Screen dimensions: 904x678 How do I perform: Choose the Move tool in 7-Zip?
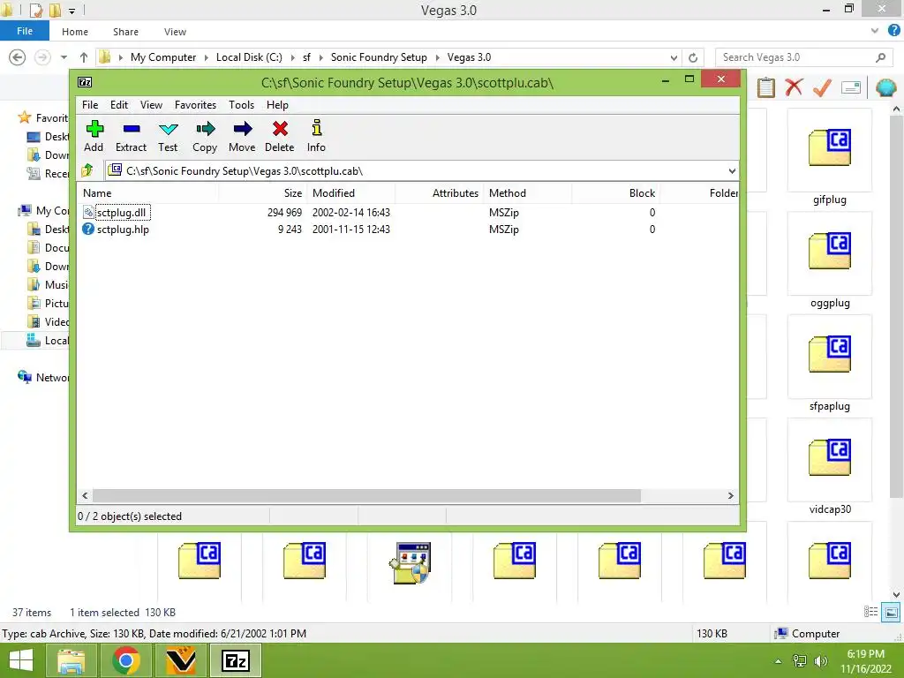pyautogui.click(x=242, y=136)
